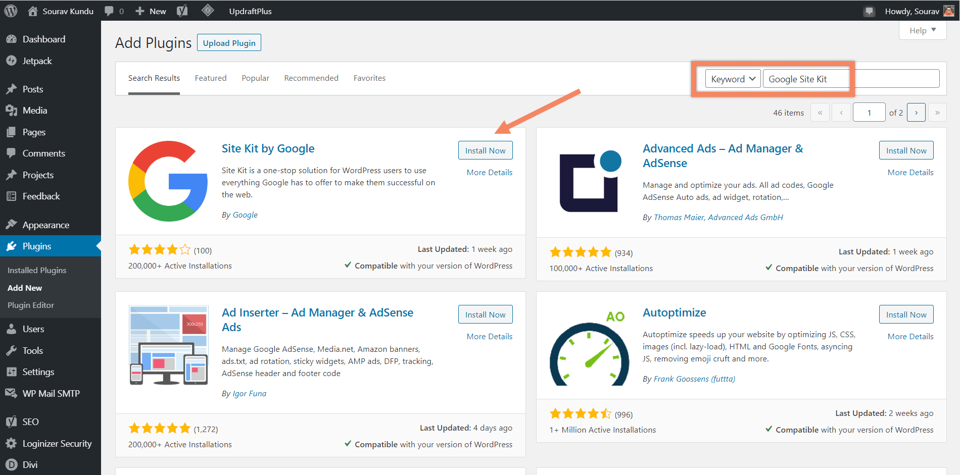Open author link Igor Funa
Screen dimensions: 960x475
pyautogui.click(x=249, y=393)
